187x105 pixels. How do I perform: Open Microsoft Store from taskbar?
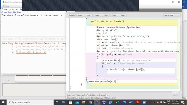pos(70,102)
